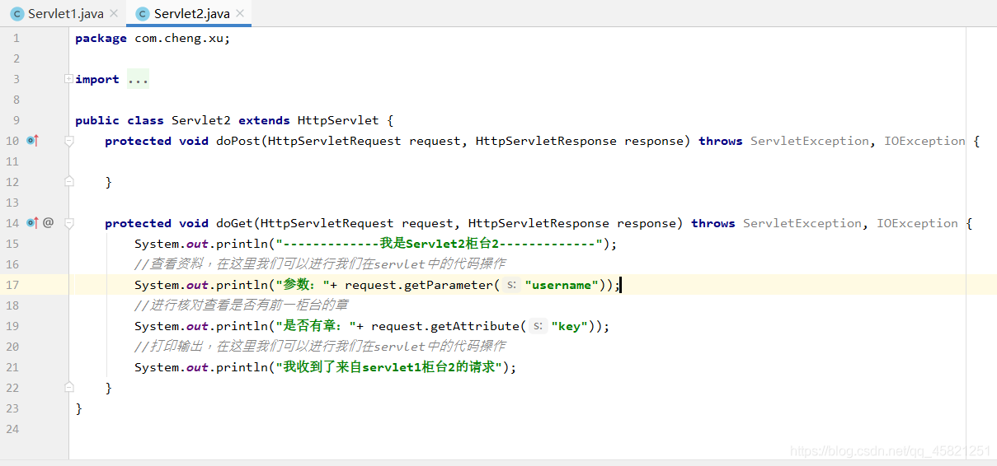Screen dimensions: 997x466
Task: Click the s: parameter hint before "username"
Action: coord(512,285)
